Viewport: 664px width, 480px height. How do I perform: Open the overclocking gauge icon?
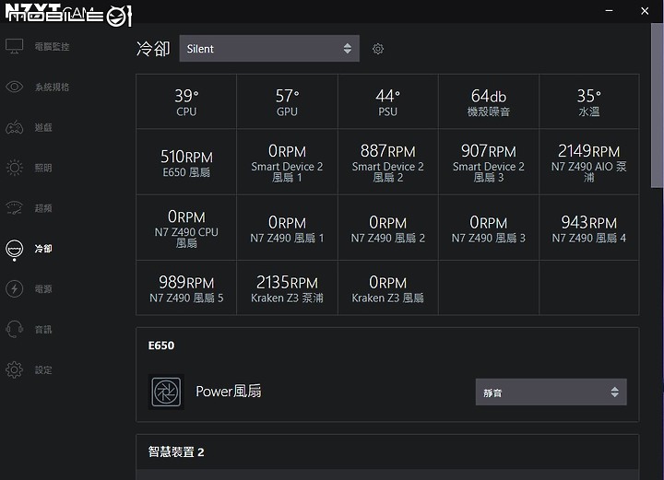tap(15, 208)
